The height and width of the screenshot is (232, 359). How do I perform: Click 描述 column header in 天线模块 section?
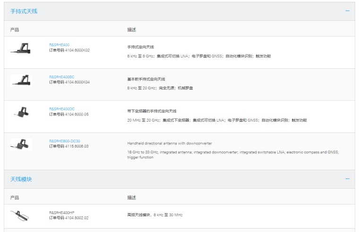pyautogui.click(x=132, y=197)
